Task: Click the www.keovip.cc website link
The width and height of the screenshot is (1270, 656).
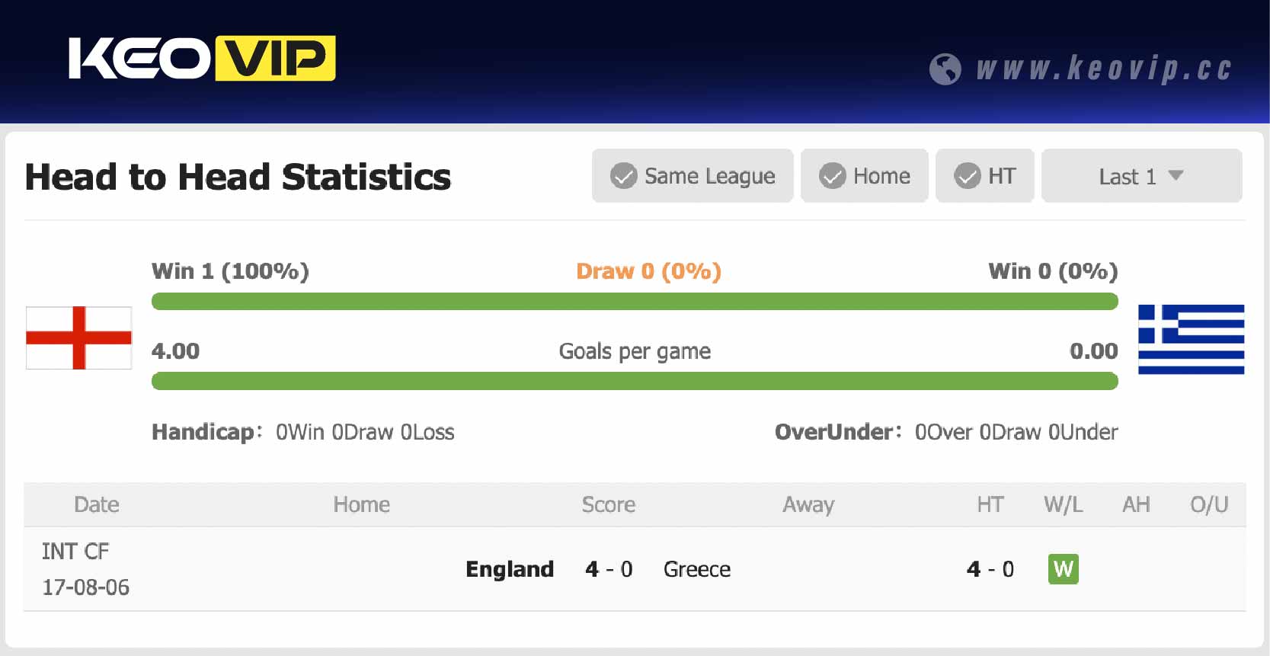Action: 1103,69
